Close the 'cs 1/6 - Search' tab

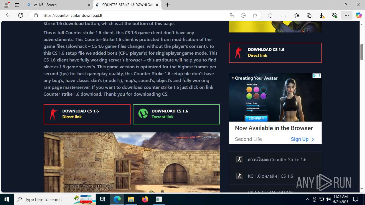coord(88,5)
